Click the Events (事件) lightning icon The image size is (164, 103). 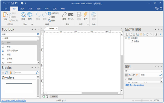click(x=86, y=15)
